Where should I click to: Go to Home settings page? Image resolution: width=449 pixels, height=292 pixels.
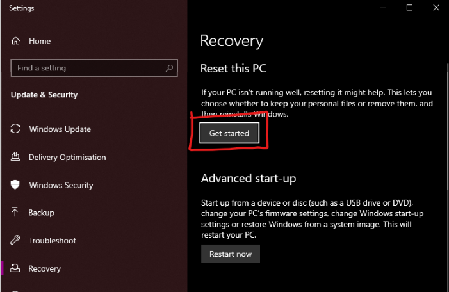click(x=40, y=41)
